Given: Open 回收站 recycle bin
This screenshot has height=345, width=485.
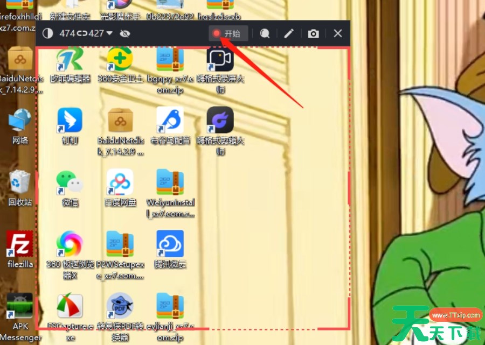Looking at the screenshot, I should pos(20,188).
